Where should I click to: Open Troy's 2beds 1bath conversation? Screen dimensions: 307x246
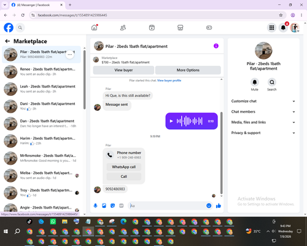(x=41, y=192)
